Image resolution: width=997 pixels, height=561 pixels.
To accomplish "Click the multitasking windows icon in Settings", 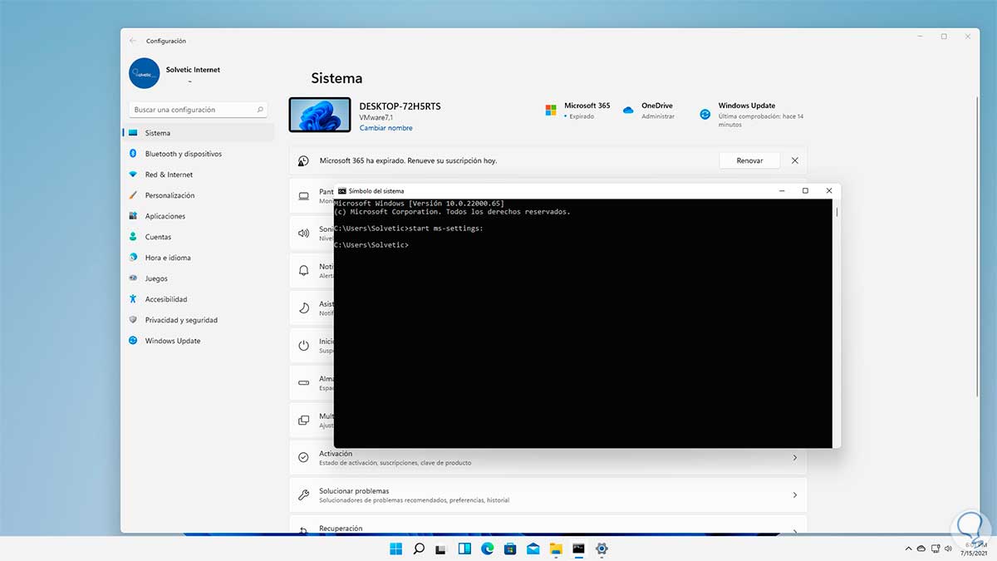I will tap(303, 420).
